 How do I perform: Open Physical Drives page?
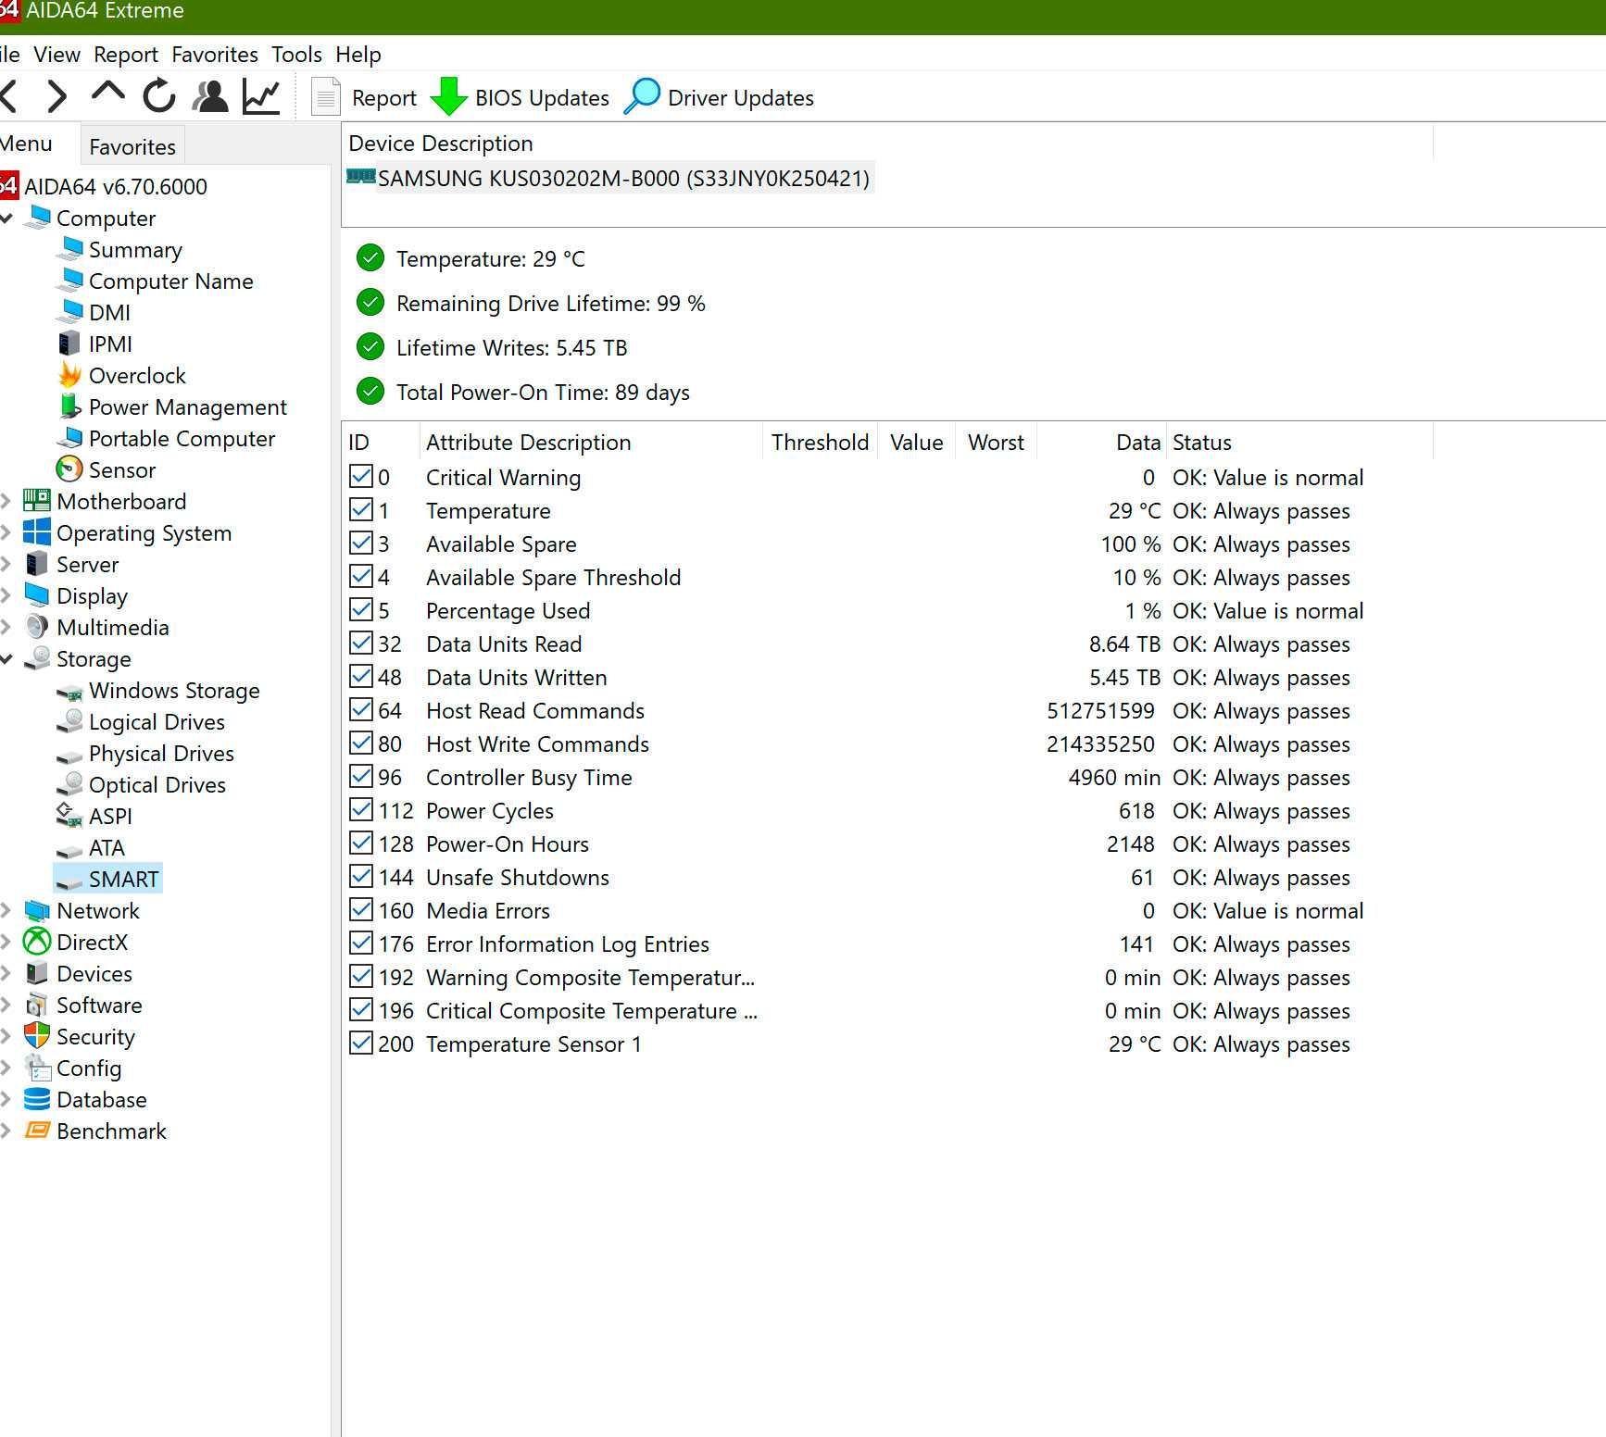pos(161,754)
